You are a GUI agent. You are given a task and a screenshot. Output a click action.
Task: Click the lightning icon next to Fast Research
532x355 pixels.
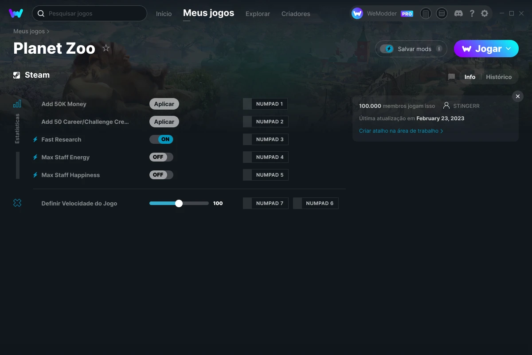point(35,139)
